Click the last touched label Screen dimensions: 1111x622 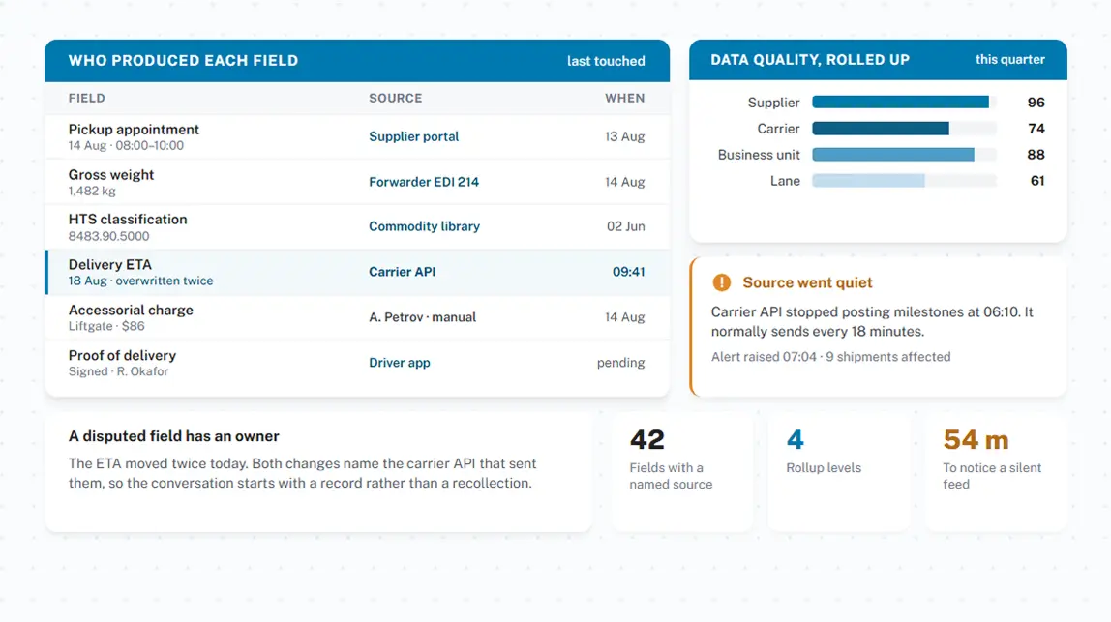click(606, 61)
